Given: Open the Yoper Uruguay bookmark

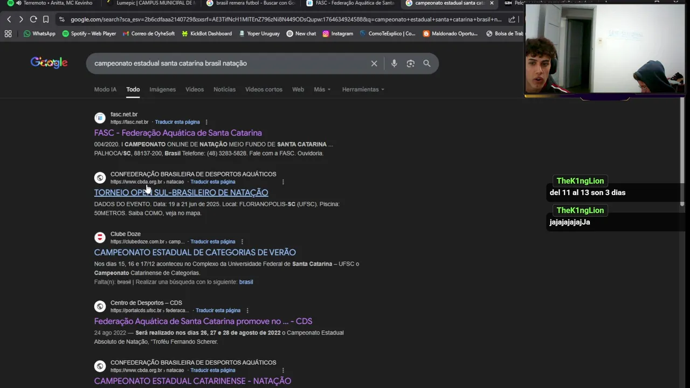Looking at the screenshot, I should [259, 33].
